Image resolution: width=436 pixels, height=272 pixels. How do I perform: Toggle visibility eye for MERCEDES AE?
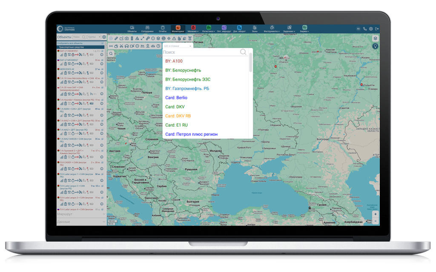click(x=103, y=69)
